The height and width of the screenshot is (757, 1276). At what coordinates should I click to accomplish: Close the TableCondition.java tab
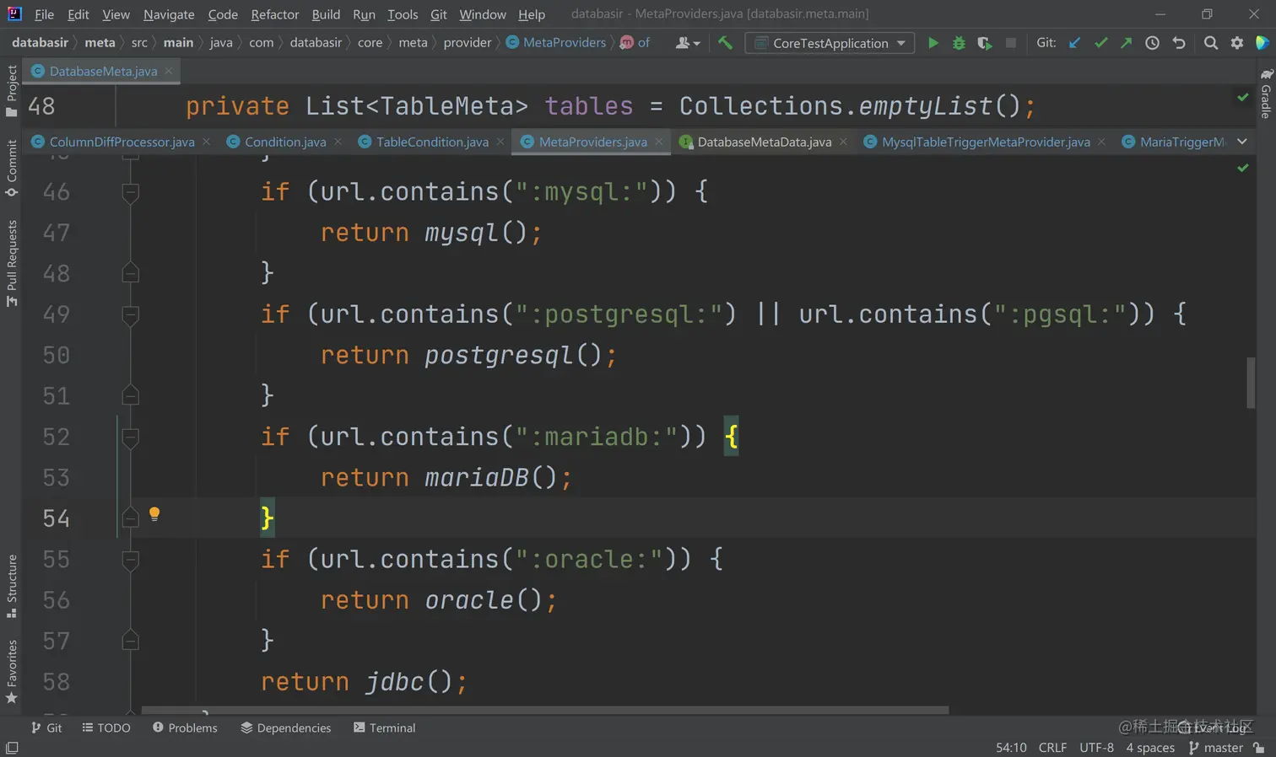click(x=500, y=142)
